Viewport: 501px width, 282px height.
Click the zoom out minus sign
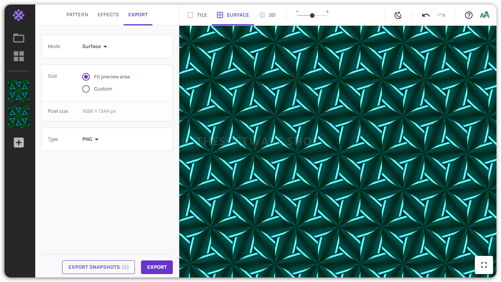tap(297, 12)
